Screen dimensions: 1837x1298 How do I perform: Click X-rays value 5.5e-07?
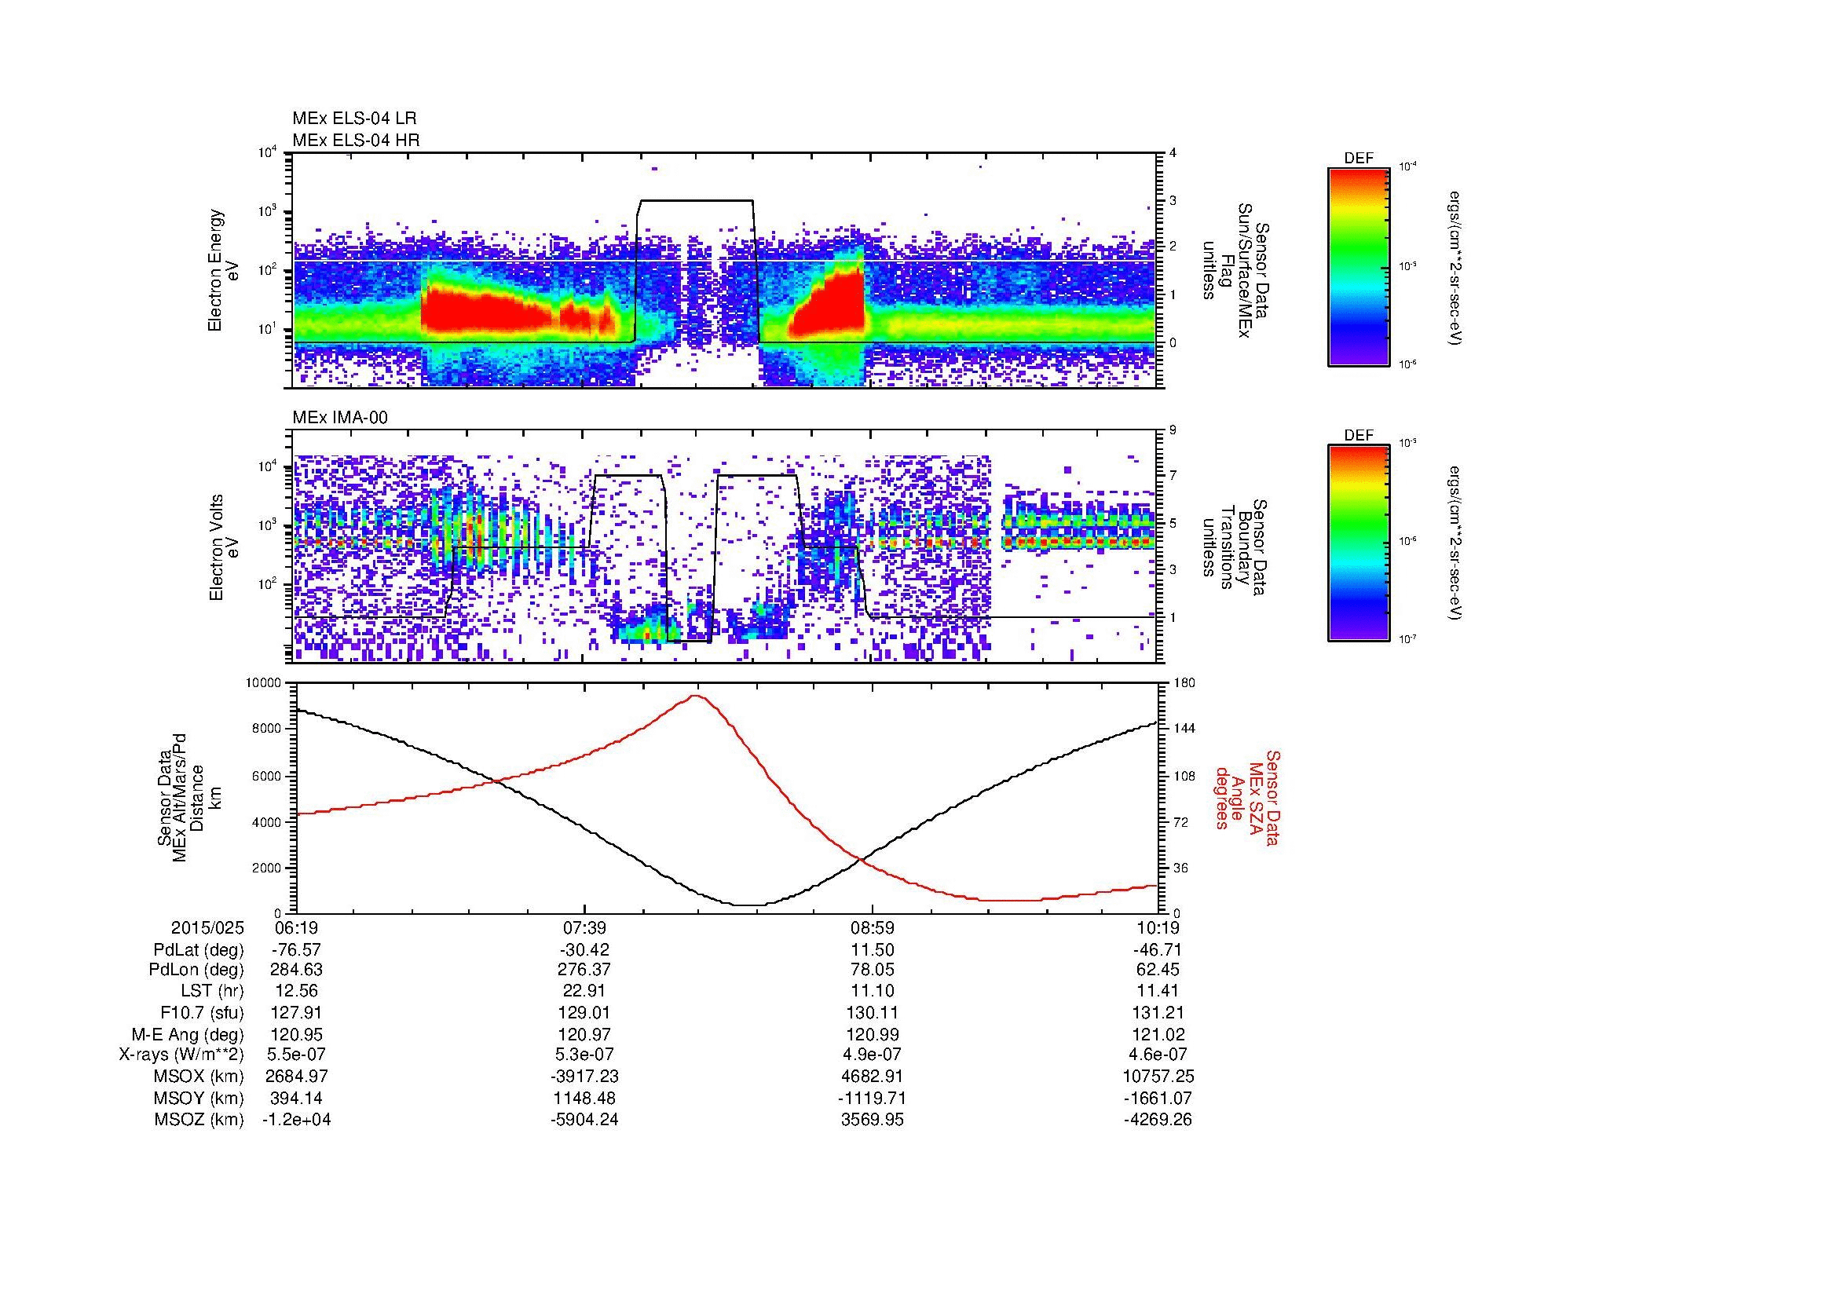(x=296, y=1055)
